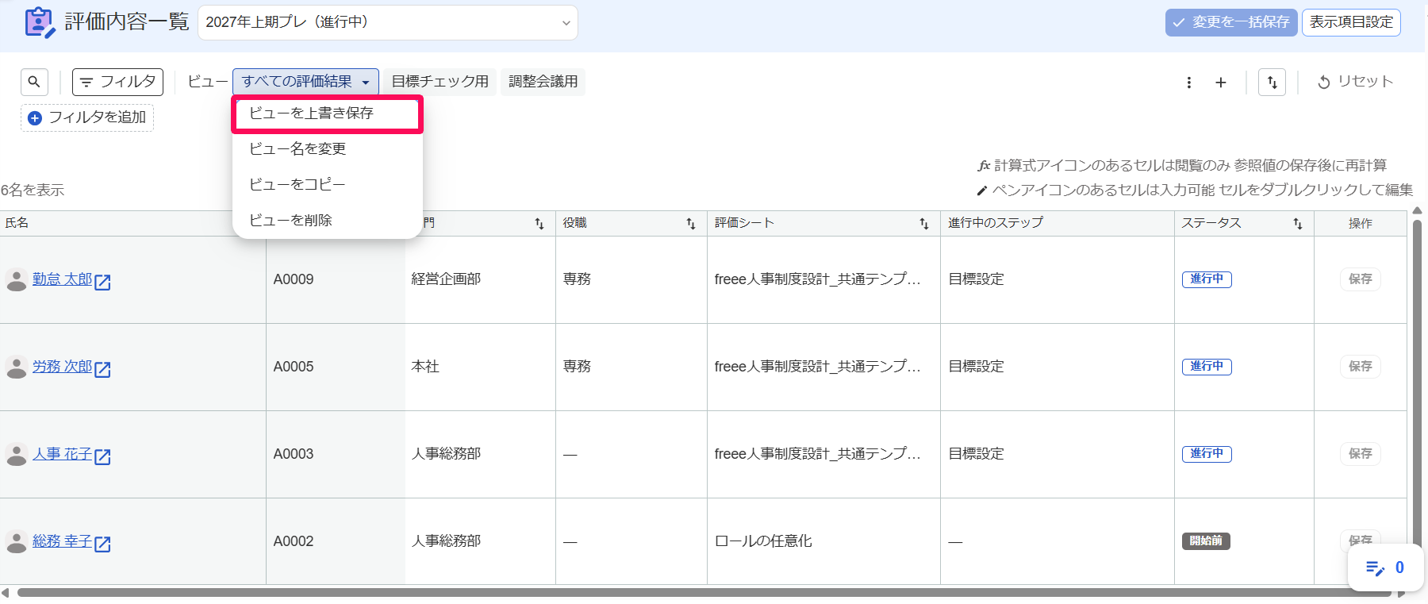Open 勤怠 太郎 external link icon

pyautogui.click(x=102, y=281)
